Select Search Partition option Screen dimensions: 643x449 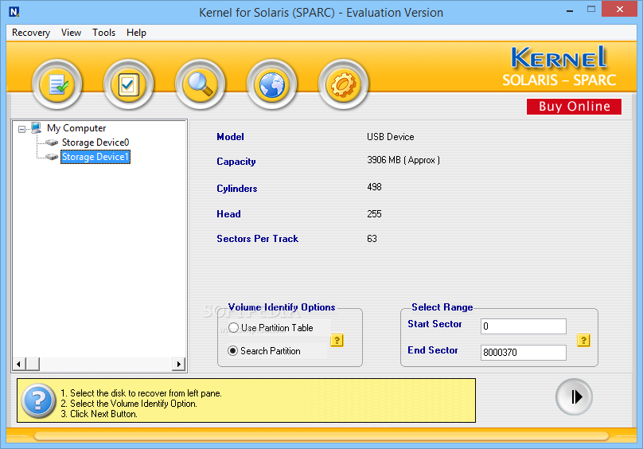264,351
